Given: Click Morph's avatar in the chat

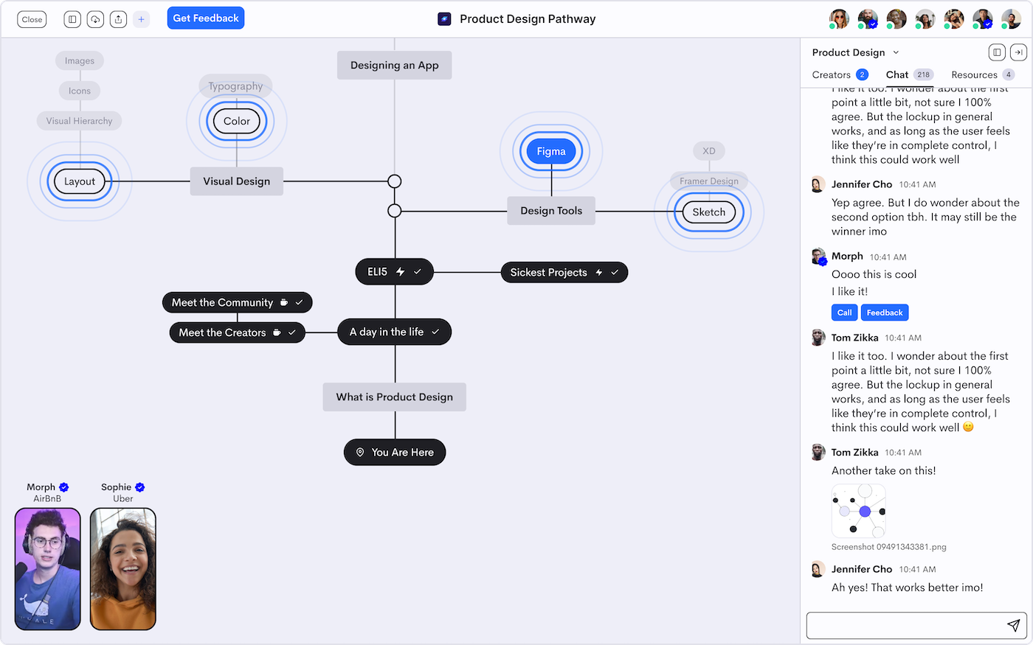Looking at the screenshot, I should [818, 257].
